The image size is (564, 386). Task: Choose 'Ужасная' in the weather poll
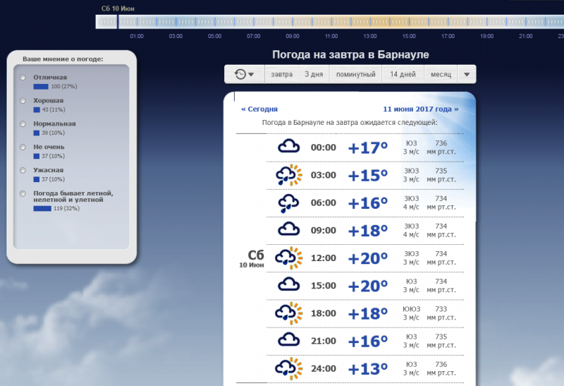point(23,170)
